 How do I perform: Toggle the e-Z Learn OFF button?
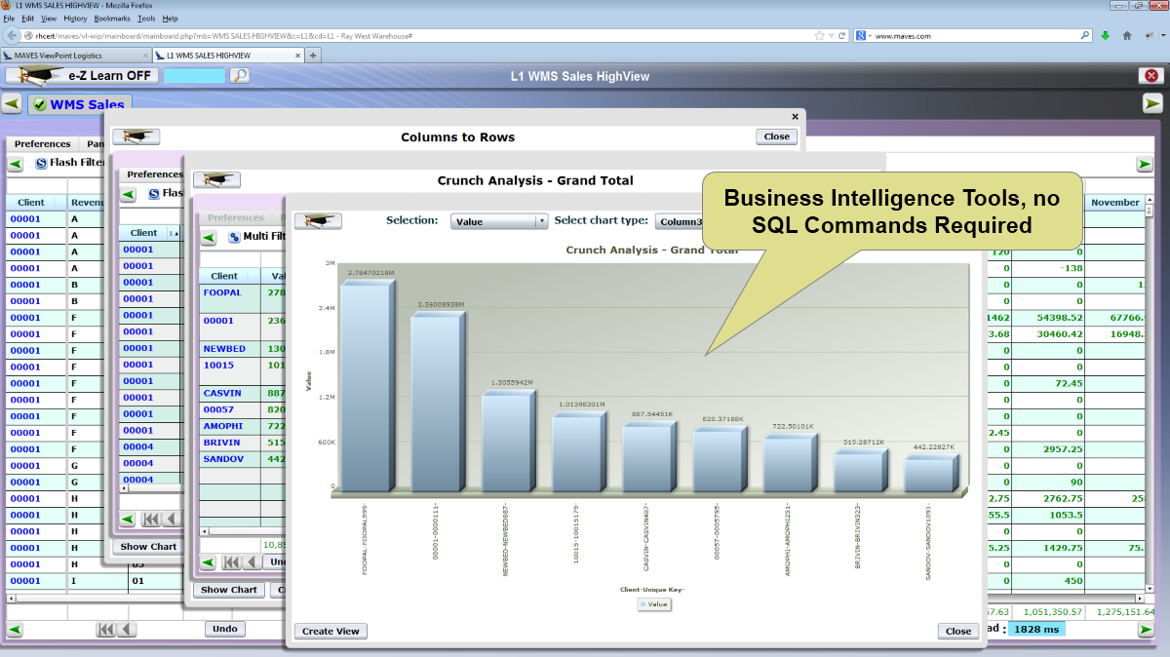point(82,76)
